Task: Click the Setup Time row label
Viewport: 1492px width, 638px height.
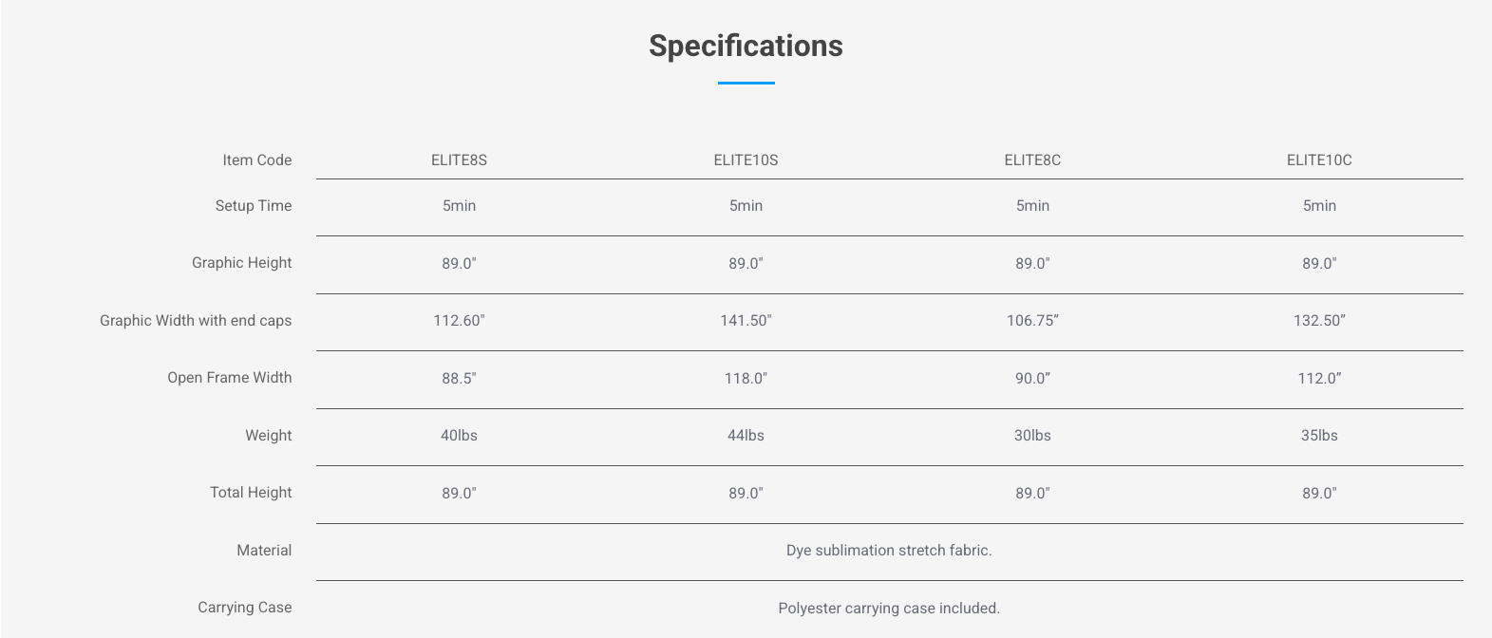Action: point(253,206)
